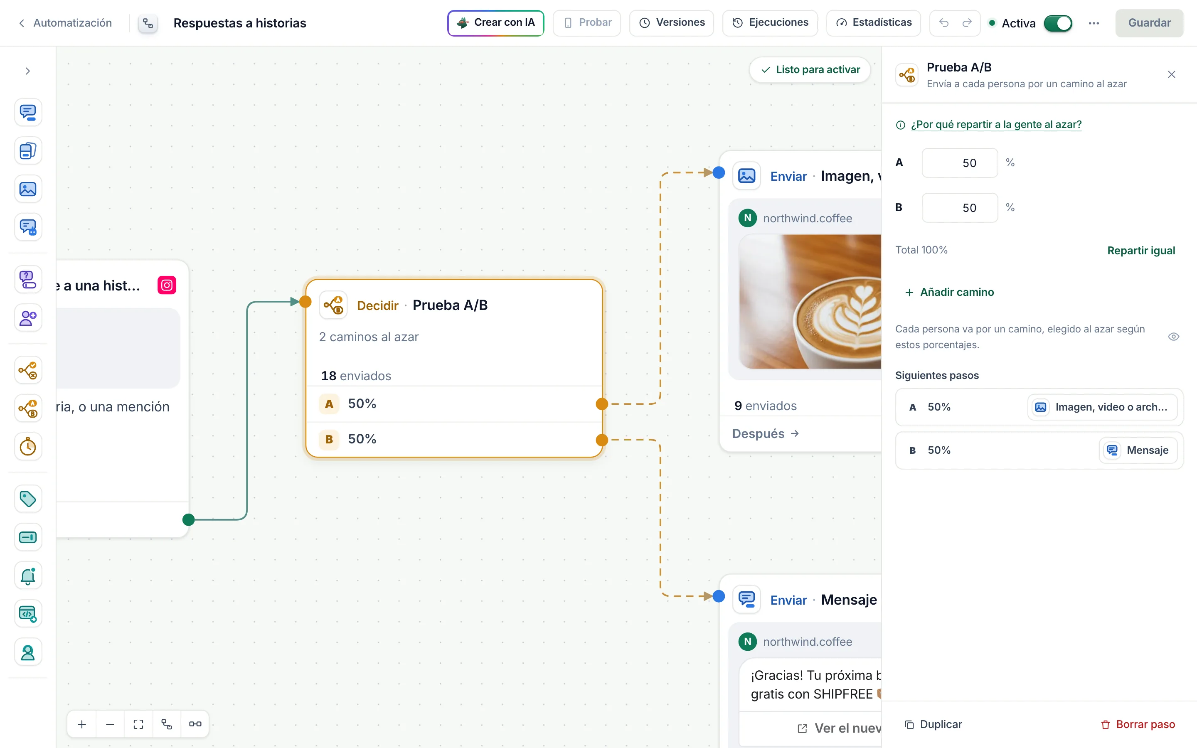The width and height of the screenshot is (1197, 748).
Task: Select the image step icon in sidebar
Action: (x=28, y=189)
